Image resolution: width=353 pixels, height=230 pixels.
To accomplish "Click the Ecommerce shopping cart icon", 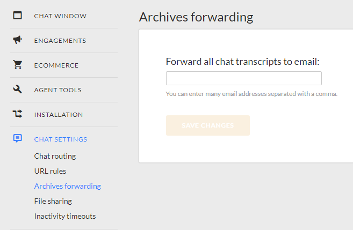I will [18, 65].
